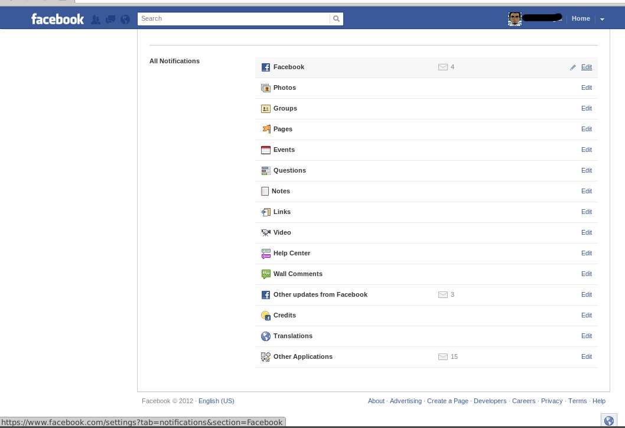
Task: Click the Links row icon
Action: (266, 212)
